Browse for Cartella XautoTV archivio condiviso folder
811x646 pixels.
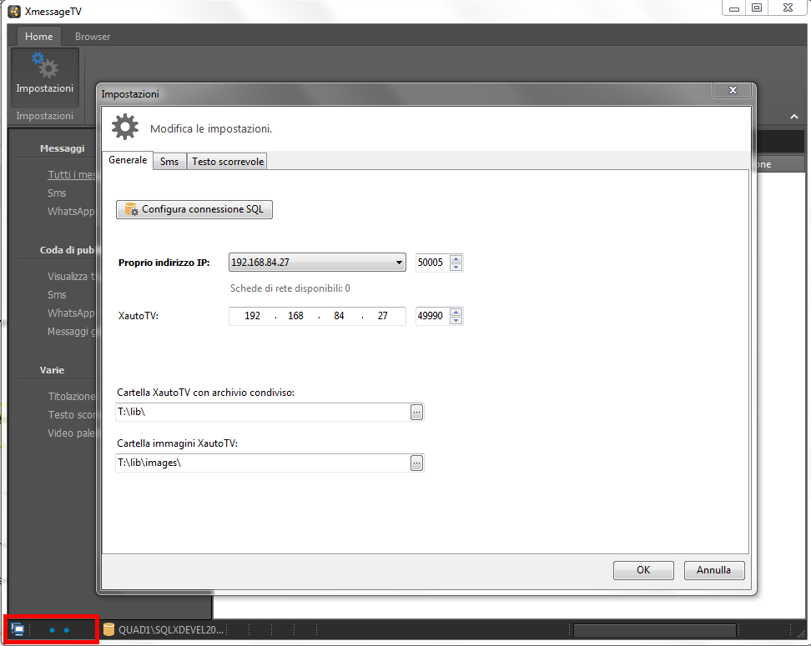[x=416, y=413]
